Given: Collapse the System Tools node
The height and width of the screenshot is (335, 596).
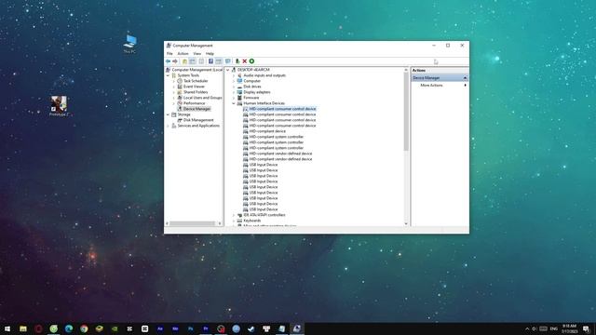Looking at the screenshot, I should click(x=168, y=75).
